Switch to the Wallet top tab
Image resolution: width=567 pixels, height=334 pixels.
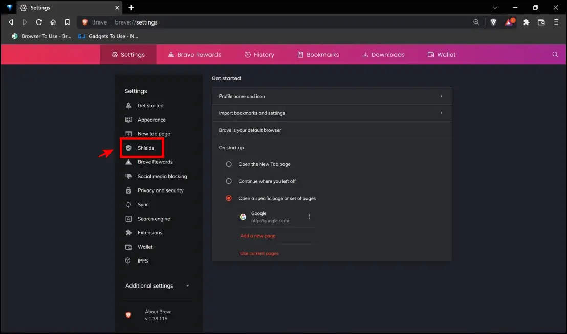click(442, 55)
